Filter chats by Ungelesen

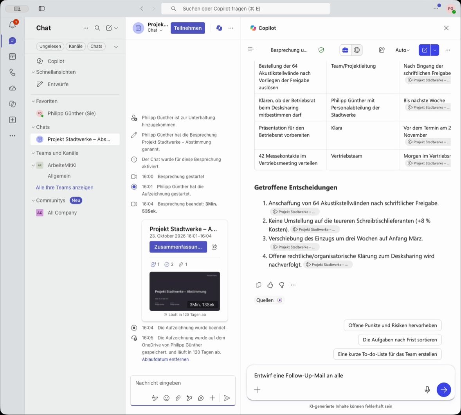click(50, 47)
